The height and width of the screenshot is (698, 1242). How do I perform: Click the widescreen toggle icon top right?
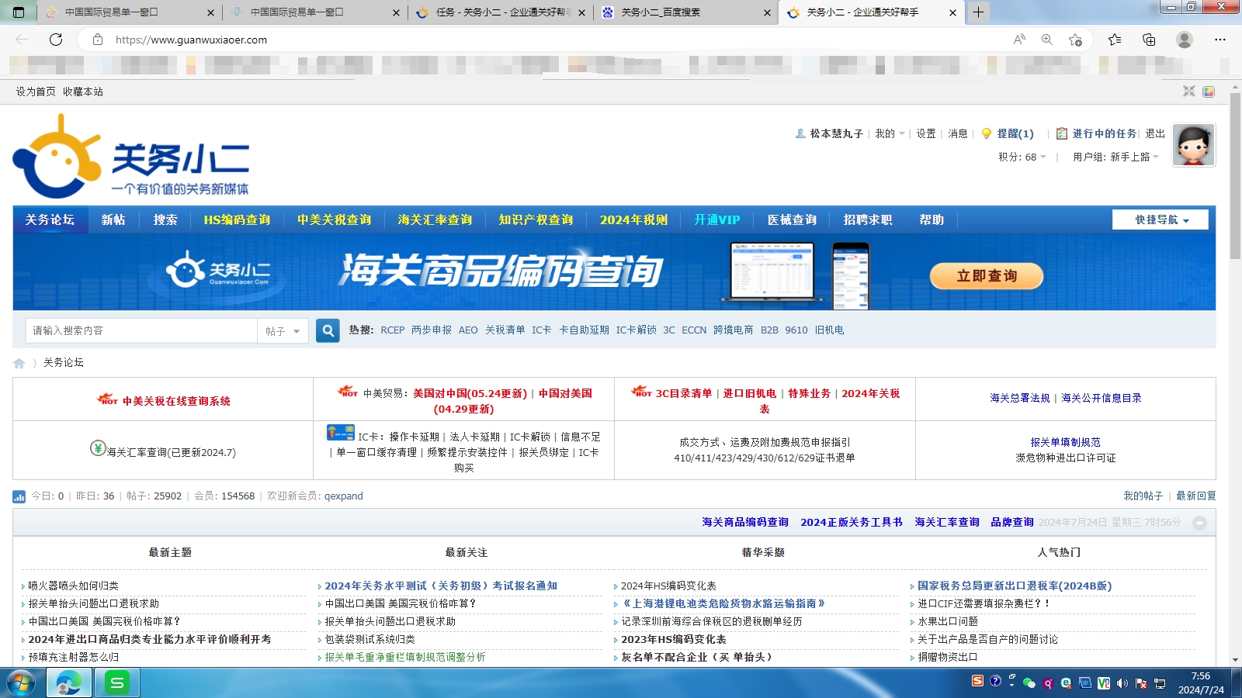click(1188, 92)
